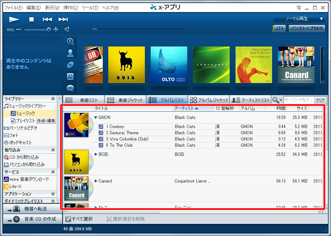
Task: Click the 機器へ転送 transfer button
Action: pyautogui.click(x=32, y=209)
